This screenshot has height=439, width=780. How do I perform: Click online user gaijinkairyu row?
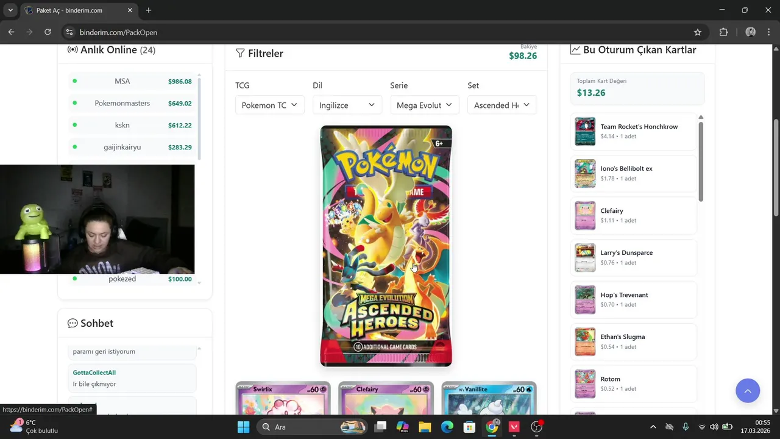[132, 147]
